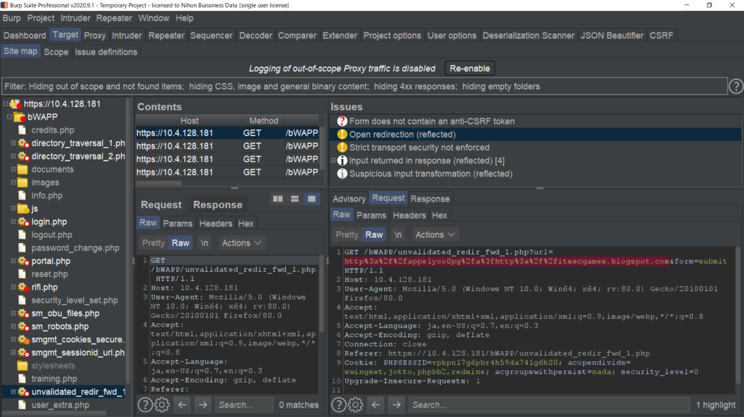The image size is (744, 417).
Task: Sort contents by Method column header
Action: [x=264, y=121]
